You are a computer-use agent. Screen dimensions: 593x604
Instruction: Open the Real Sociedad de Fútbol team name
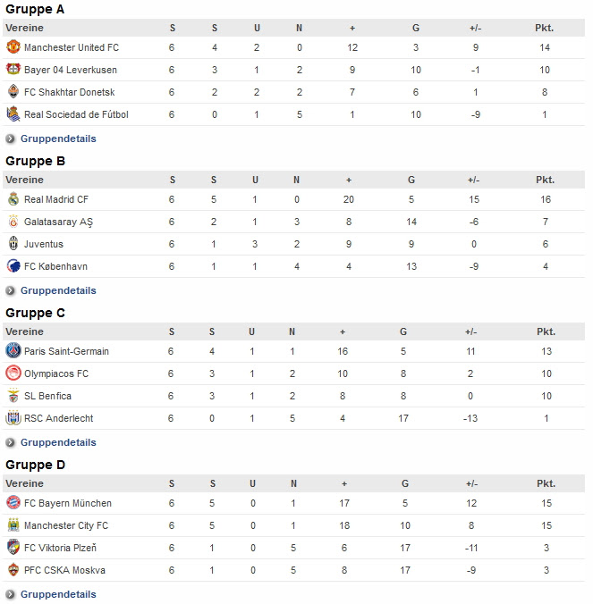pyautogui.click(x=76, y=114)
